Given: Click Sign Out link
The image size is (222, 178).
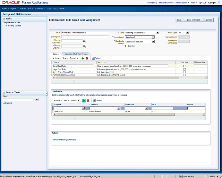Looking at the screenshot, I should point(202,2).
